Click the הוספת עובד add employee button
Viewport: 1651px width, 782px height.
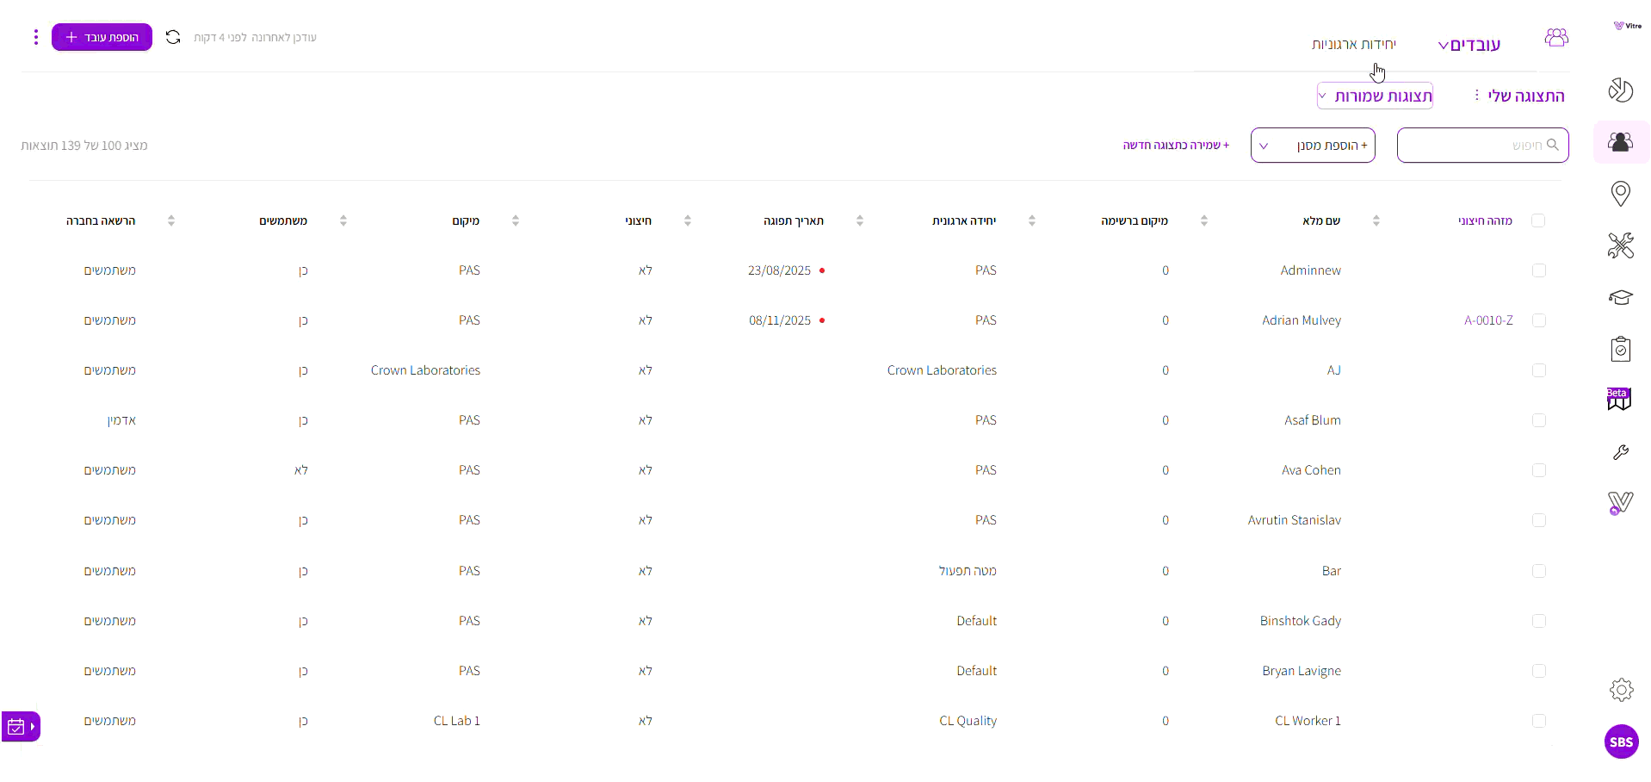coord(102,37)
